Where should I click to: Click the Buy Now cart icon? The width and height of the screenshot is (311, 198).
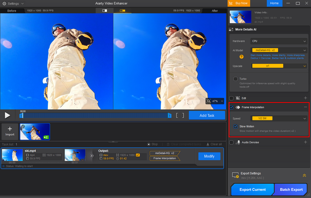[x=231, y=3]
